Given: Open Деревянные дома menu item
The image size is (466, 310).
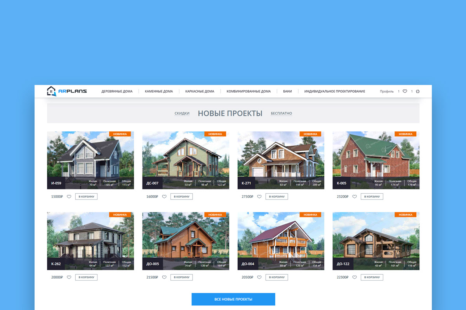Looking at the screenshot, I should pyautogui.click(x=117, y=91).
